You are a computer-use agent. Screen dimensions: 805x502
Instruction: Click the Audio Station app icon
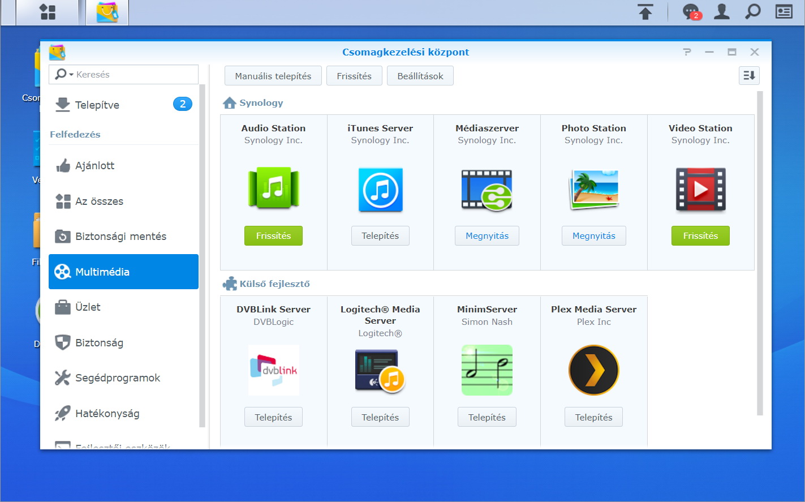(x=273, y=188)
